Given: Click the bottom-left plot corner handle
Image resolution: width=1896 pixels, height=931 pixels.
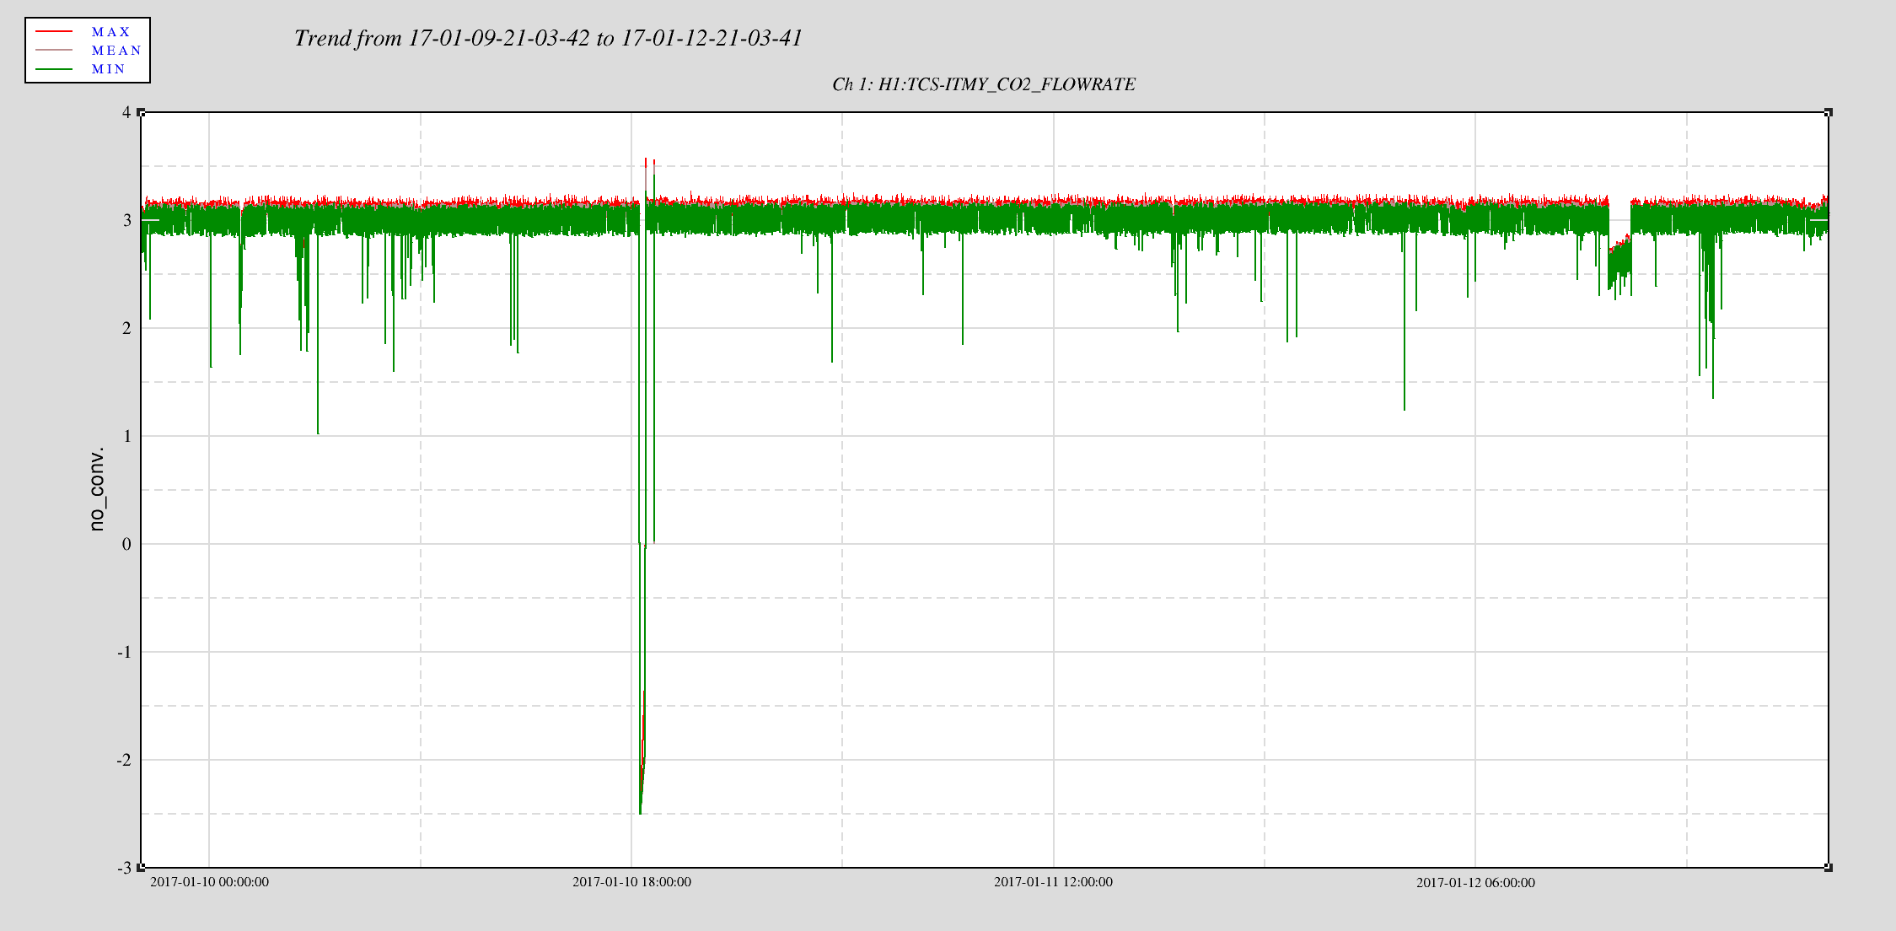Looking at the screenshot, I should coord(141,867).
